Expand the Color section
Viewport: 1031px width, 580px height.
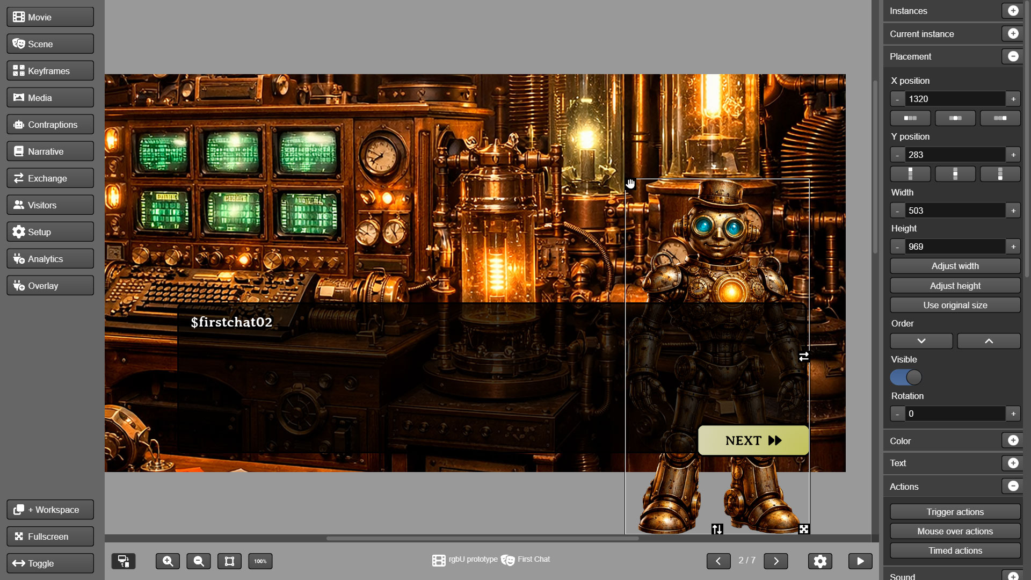(x=1013, y=440)
